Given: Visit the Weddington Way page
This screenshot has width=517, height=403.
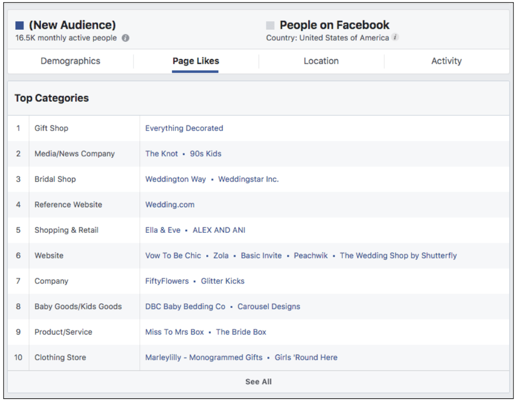Looking at the screenshot, I should click(x=175, y=180).
